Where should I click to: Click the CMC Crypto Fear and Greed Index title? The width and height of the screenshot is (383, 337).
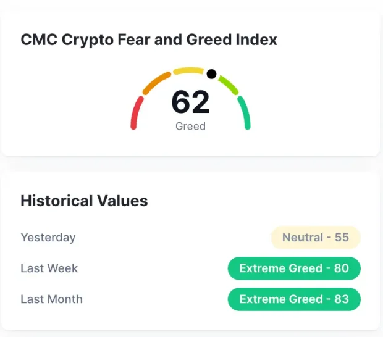coord(149,40)
